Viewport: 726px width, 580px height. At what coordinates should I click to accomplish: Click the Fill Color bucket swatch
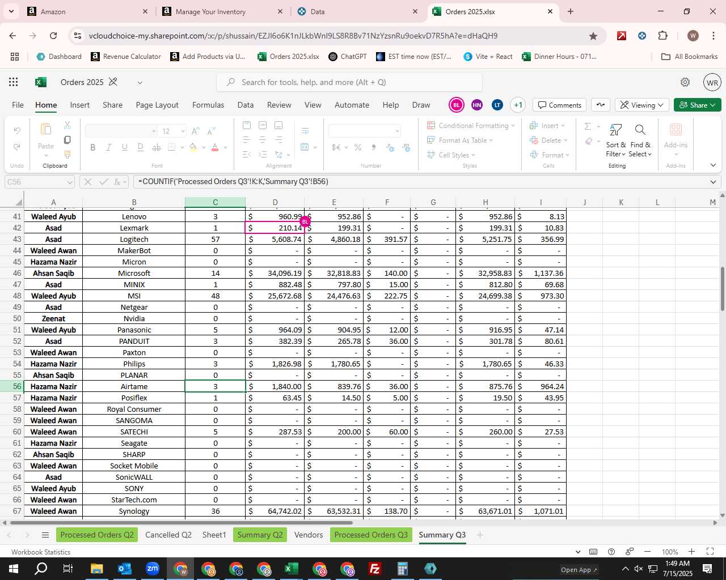(x=193, y=147)
